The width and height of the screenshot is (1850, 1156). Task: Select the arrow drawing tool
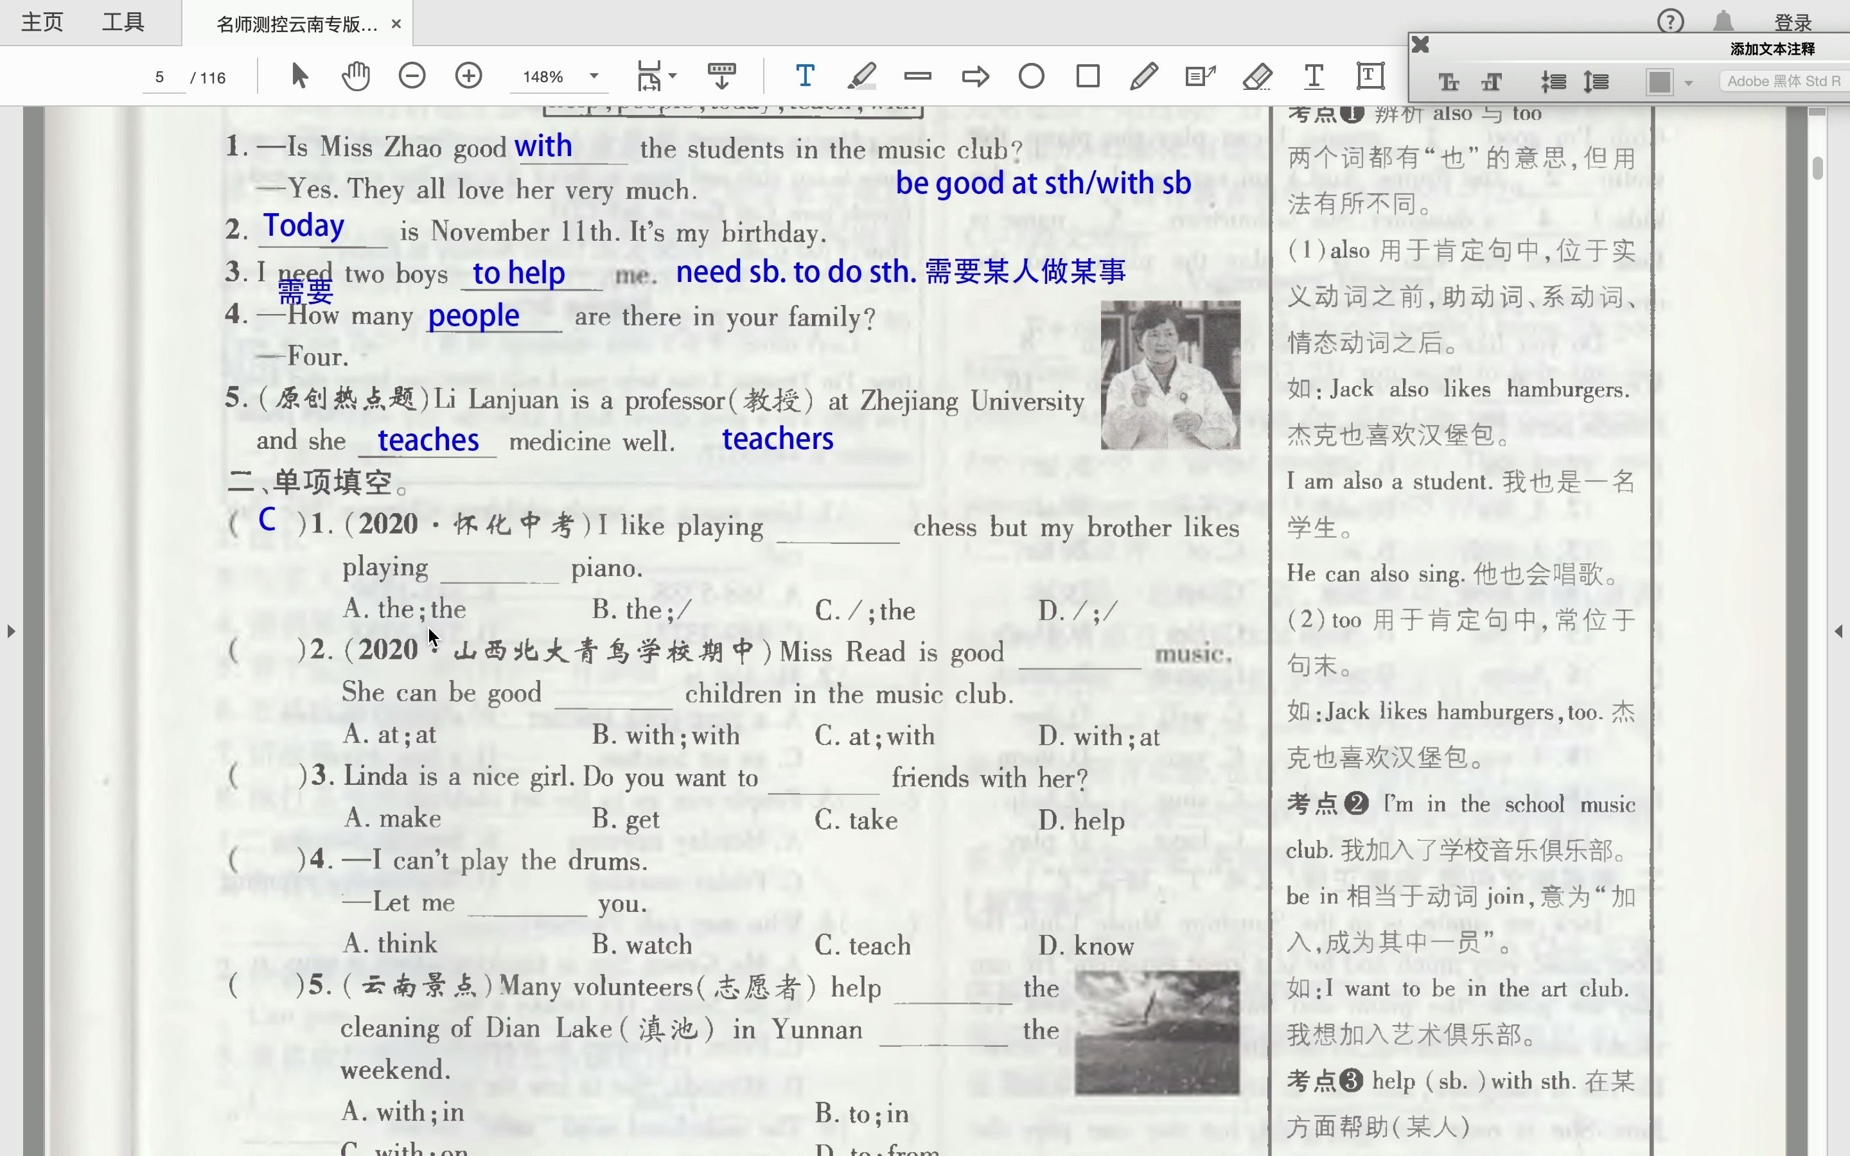[x=976, y=76]
